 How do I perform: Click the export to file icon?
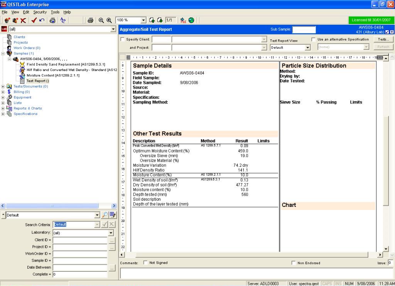183,20
